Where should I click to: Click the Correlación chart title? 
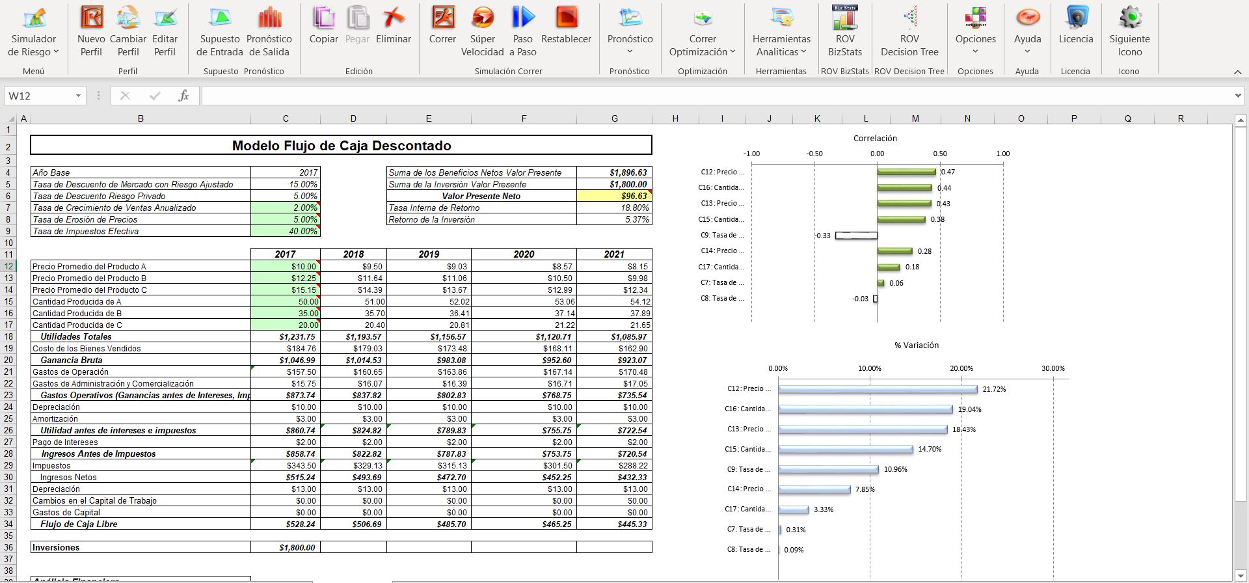[875, 138]
